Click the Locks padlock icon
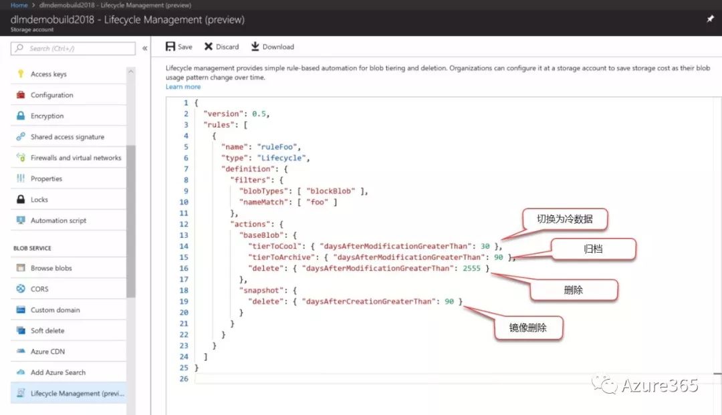Screen dimensions: 722x415 pyautogui.click(x=20, y=200)
